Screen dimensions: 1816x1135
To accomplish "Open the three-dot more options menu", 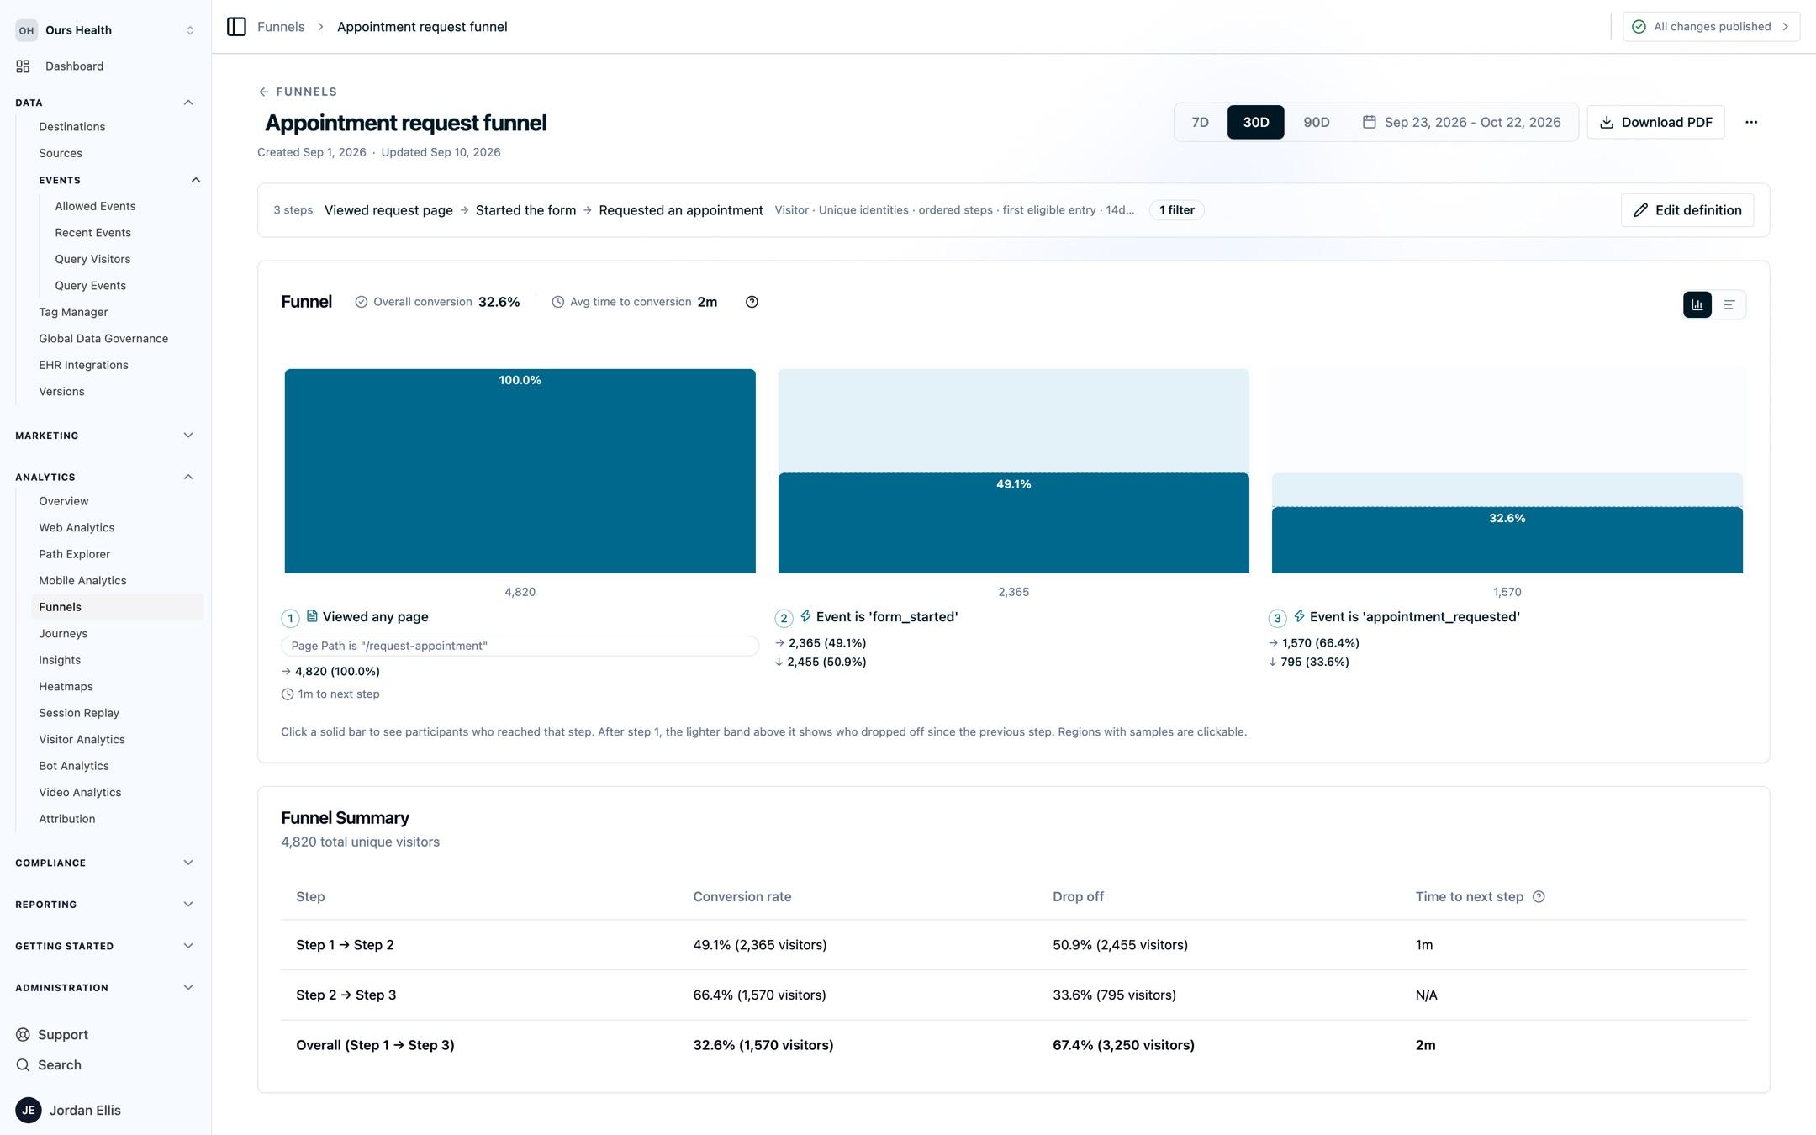I will (x=1751, y=122).
